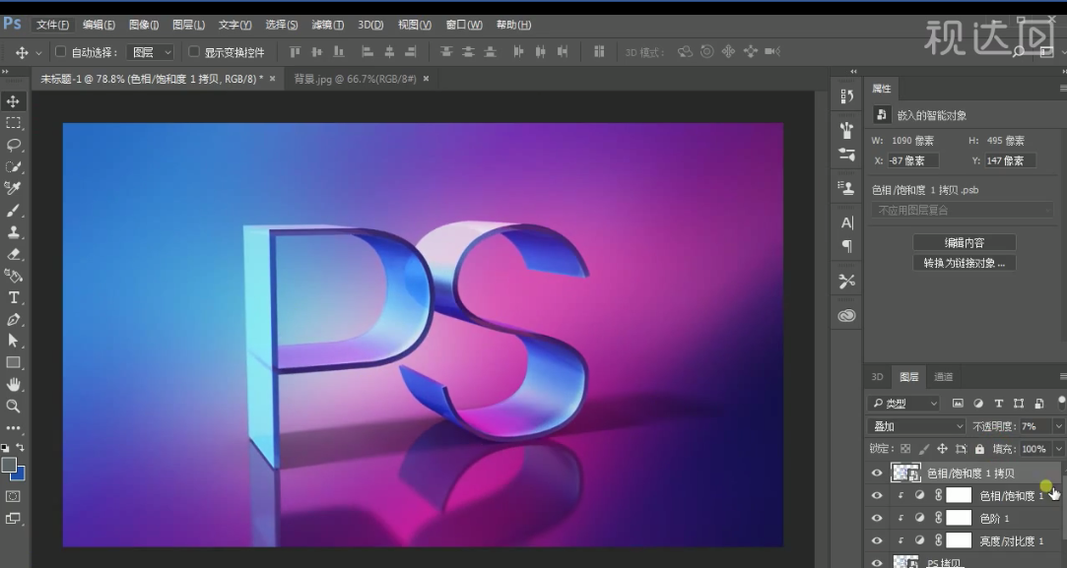The width and height of the screenshot is (1067, 568).
Task: Select the Clone Stamp tool
Action: point(13,232)
